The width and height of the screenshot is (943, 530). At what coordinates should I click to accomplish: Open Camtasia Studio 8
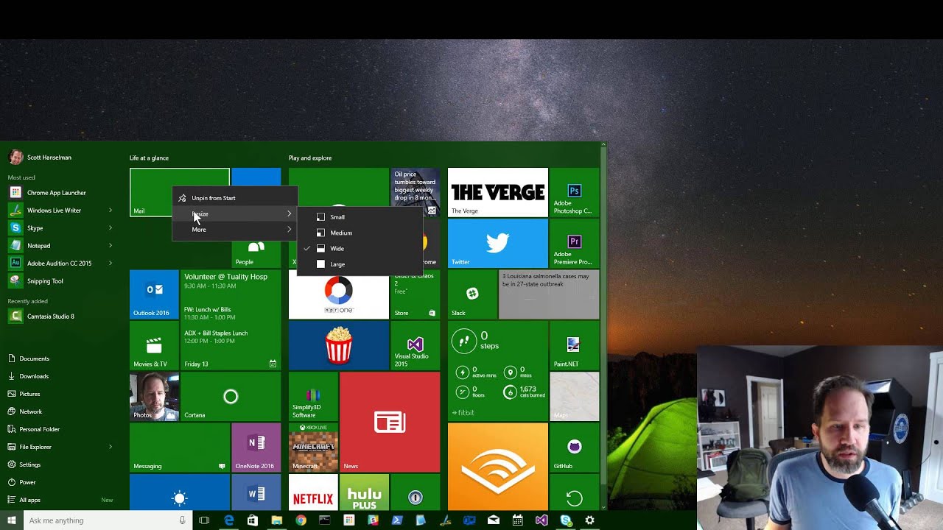click(60, 317)
